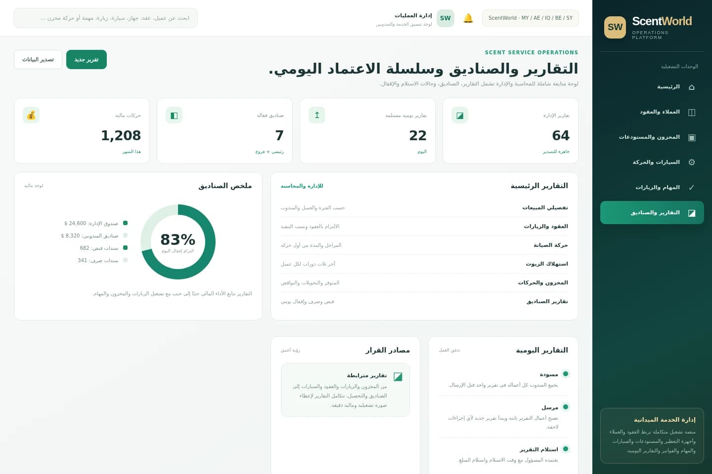The height and width of the screenshot is (474, 712).
Task: Click the تقرير جديد button
Action: (x=87, y=59)
